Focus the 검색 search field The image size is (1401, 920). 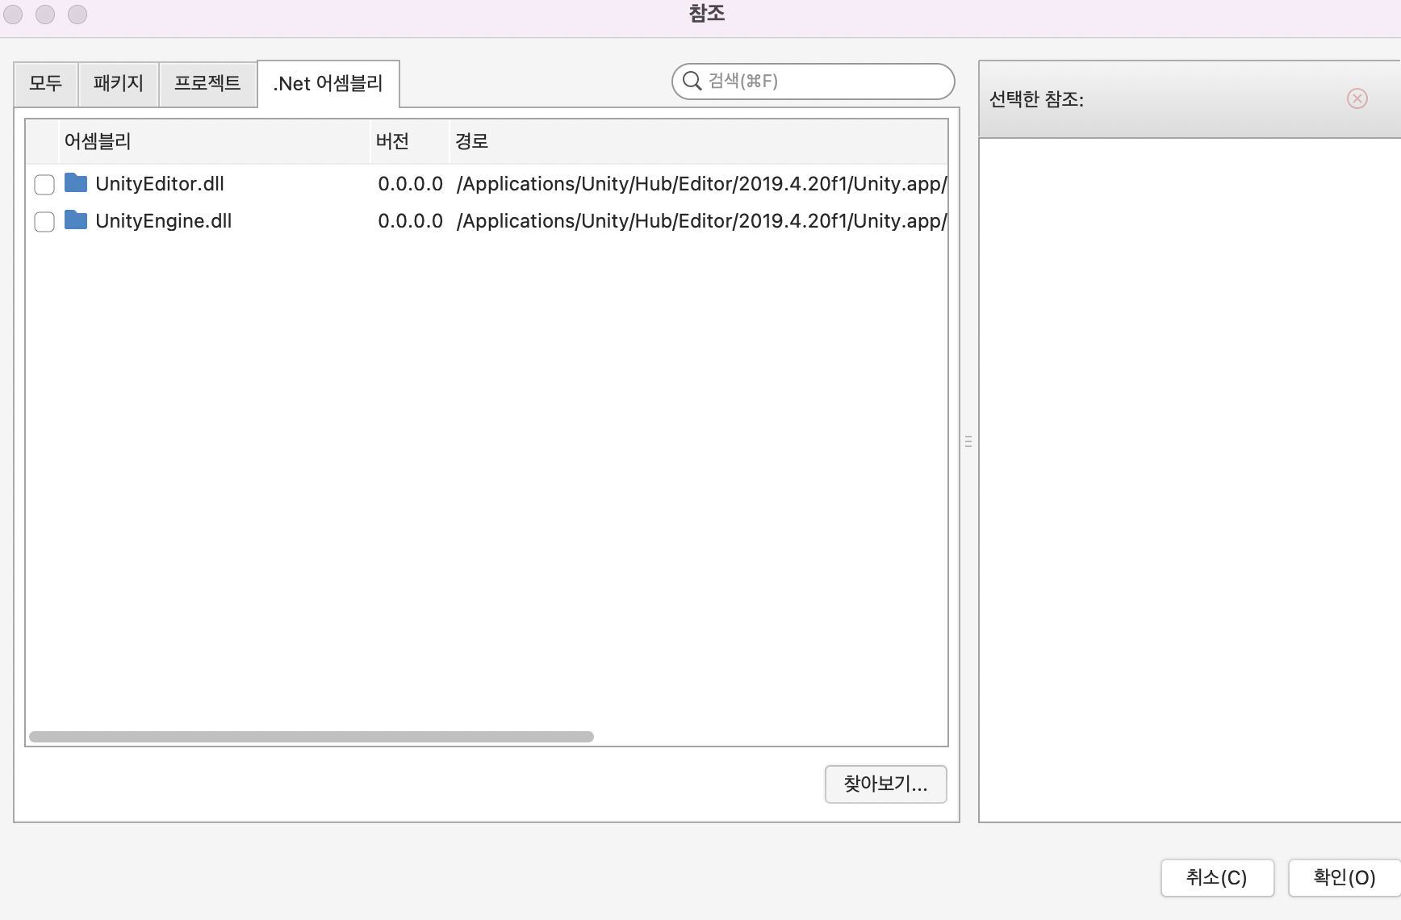(813, 81)
